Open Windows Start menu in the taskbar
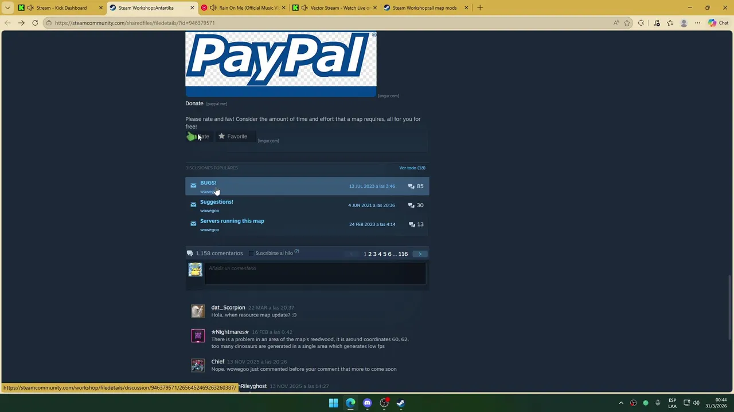The height and width of the screenshot is (412, 734). pyautogui.click(x=333, y=403)
